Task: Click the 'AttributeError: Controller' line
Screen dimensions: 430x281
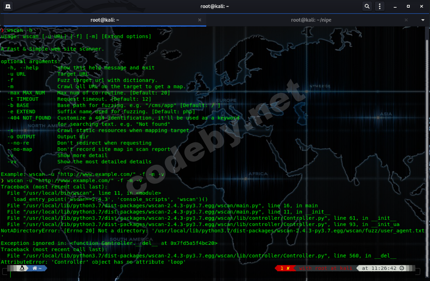Action: point(93,262)
